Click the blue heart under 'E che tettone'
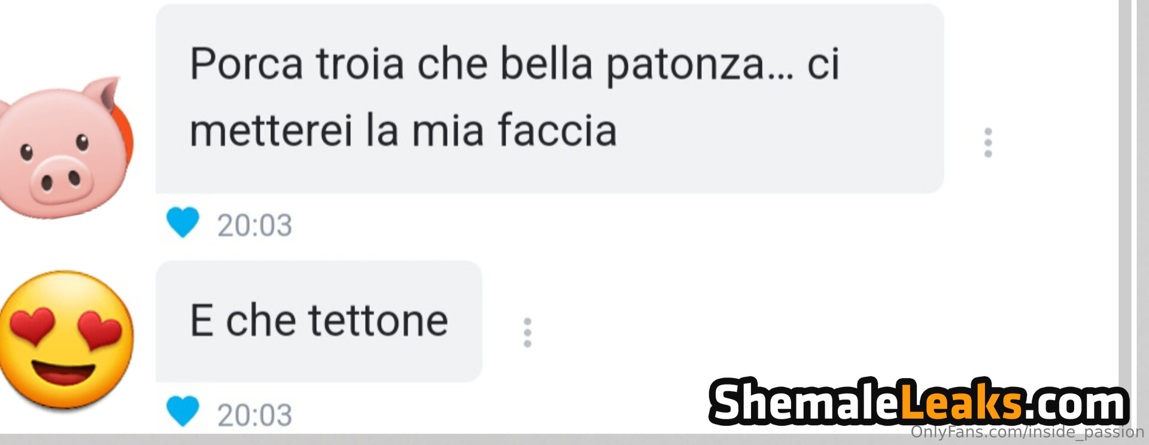The height and width of the screenshot is (445, 1149). pyautogui.click(x=183, y=412)
